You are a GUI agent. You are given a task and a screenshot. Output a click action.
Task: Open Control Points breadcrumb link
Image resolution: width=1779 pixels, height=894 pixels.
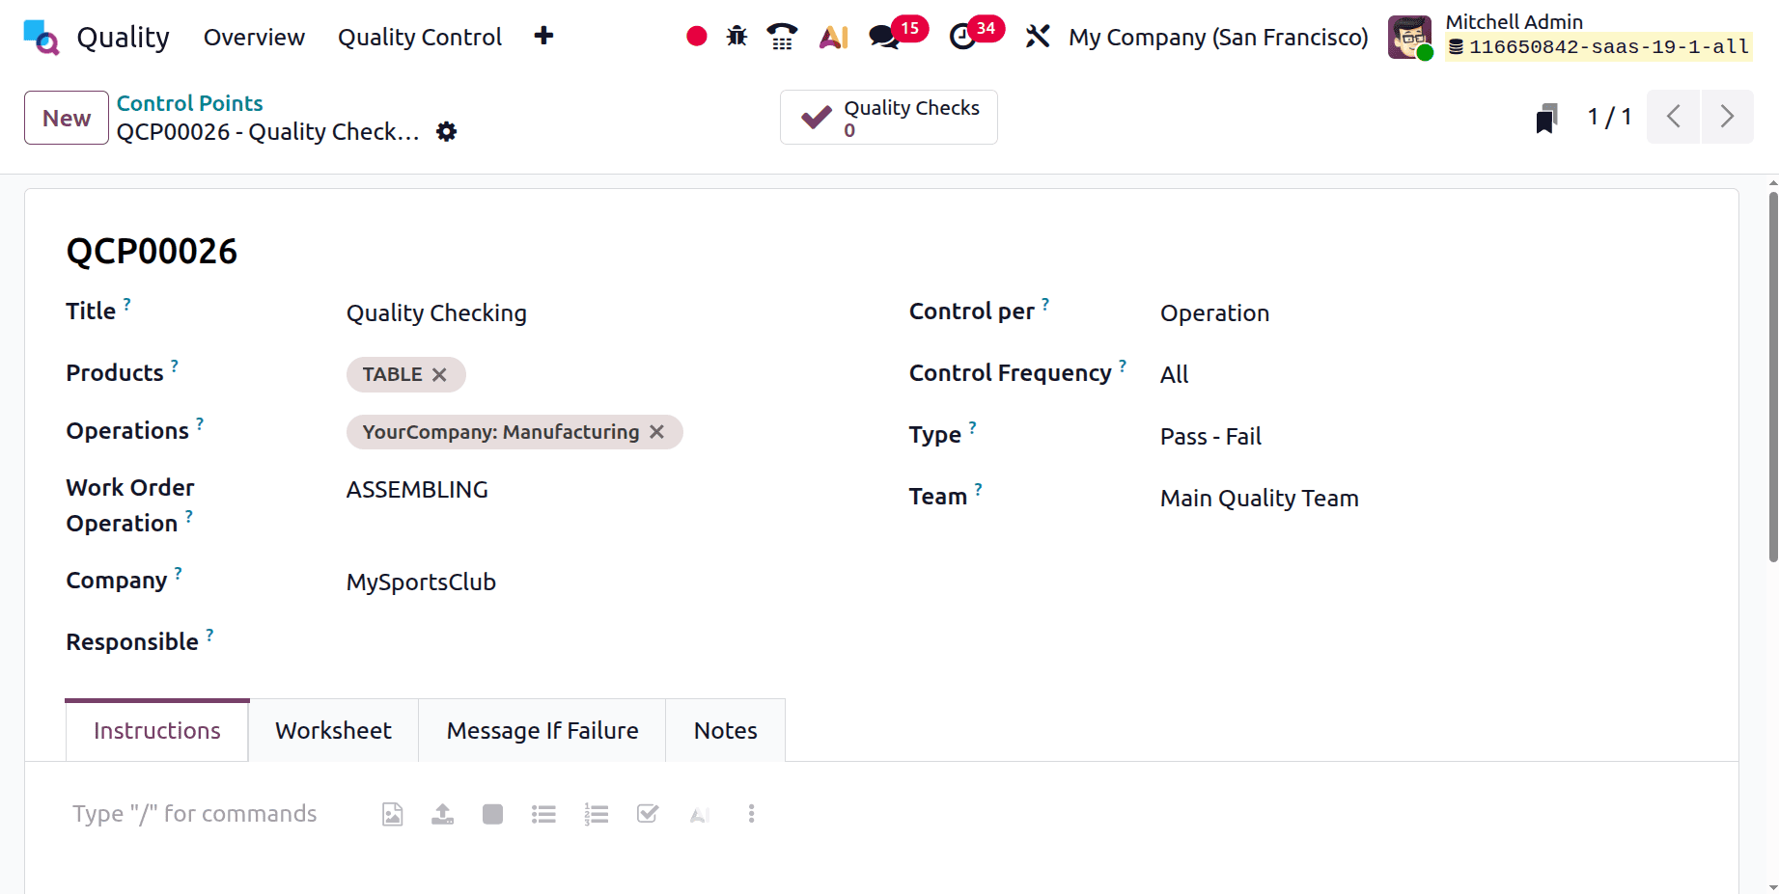189,103
